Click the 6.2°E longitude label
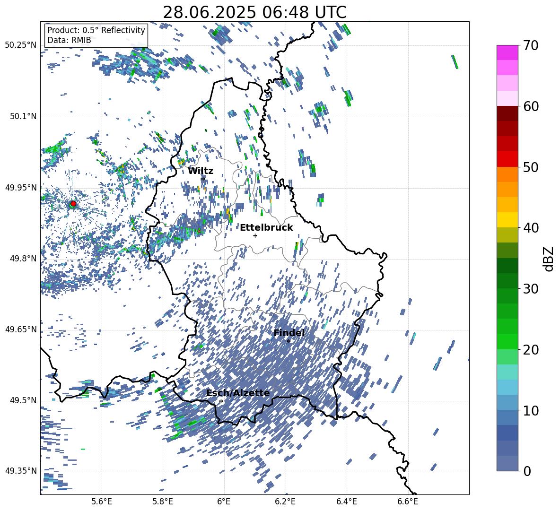Viewport: 560px width, 511px height. (x=285, y=502)
